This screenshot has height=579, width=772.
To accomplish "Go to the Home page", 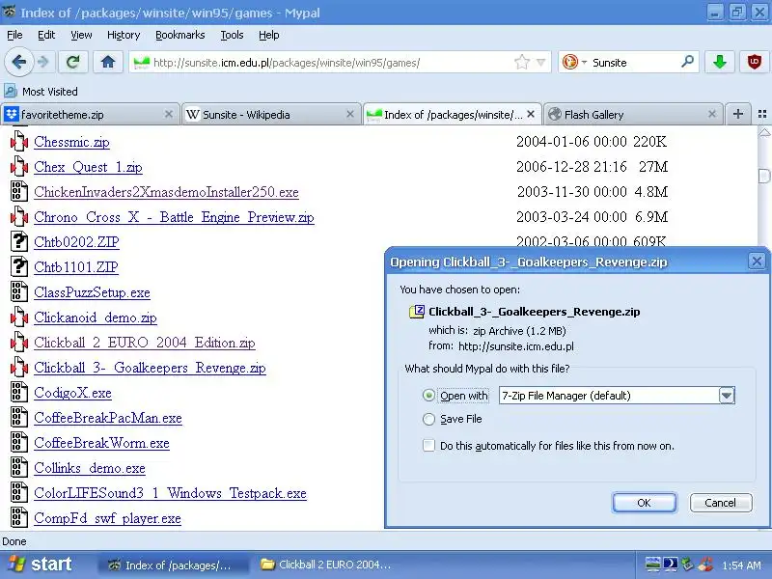I will (108, 63).
